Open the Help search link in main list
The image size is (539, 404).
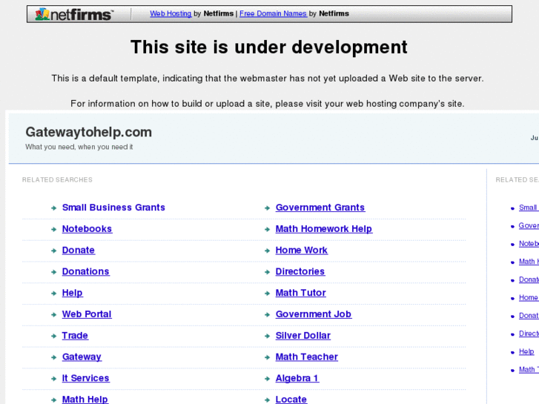pos(72,293)
